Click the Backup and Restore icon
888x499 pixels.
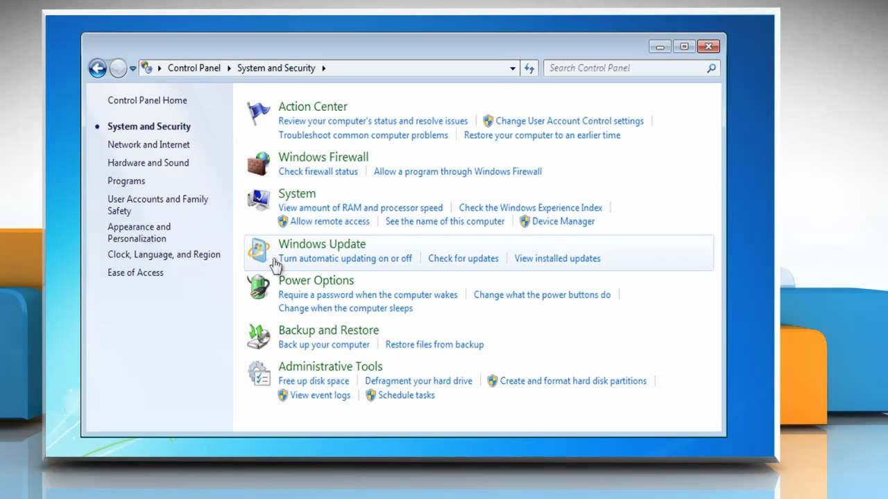259,336
